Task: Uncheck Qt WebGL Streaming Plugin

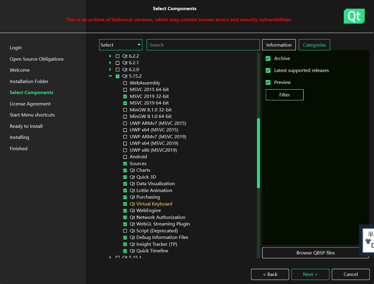Action: click(x=125, y=224)
